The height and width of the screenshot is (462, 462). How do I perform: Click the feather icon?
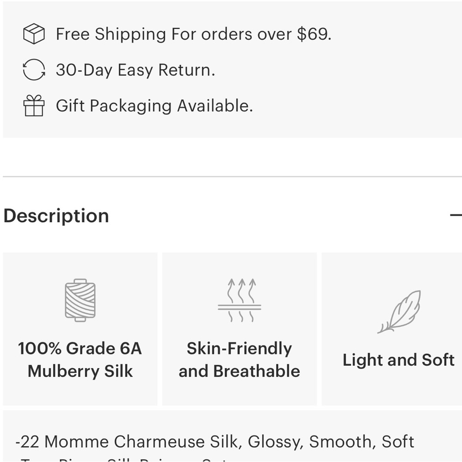click(x=399, y=311)
